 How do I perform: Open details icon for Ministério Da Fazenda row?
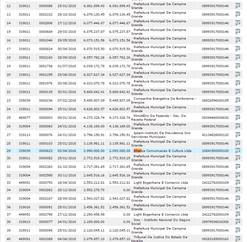coord(238,118)
